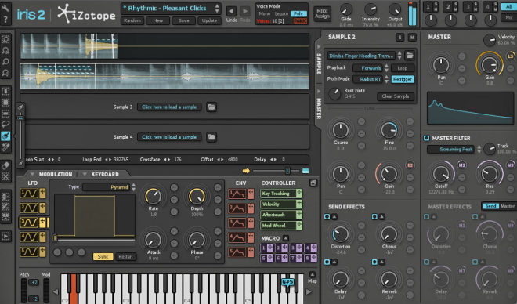Screen dimensions: 517x304
Task: Select envelope 1 icon
Action: tap(237, 194)
